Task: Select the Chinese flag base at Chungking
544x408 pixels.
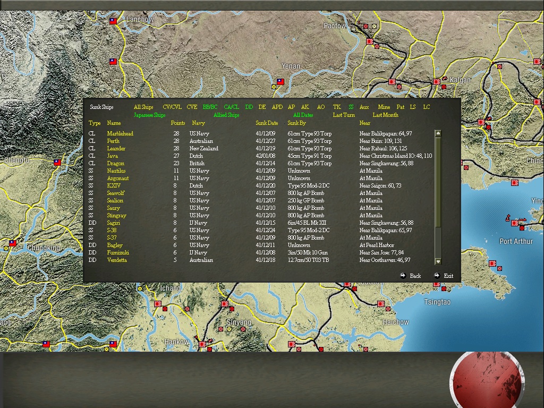Action: tap(13, 243)
